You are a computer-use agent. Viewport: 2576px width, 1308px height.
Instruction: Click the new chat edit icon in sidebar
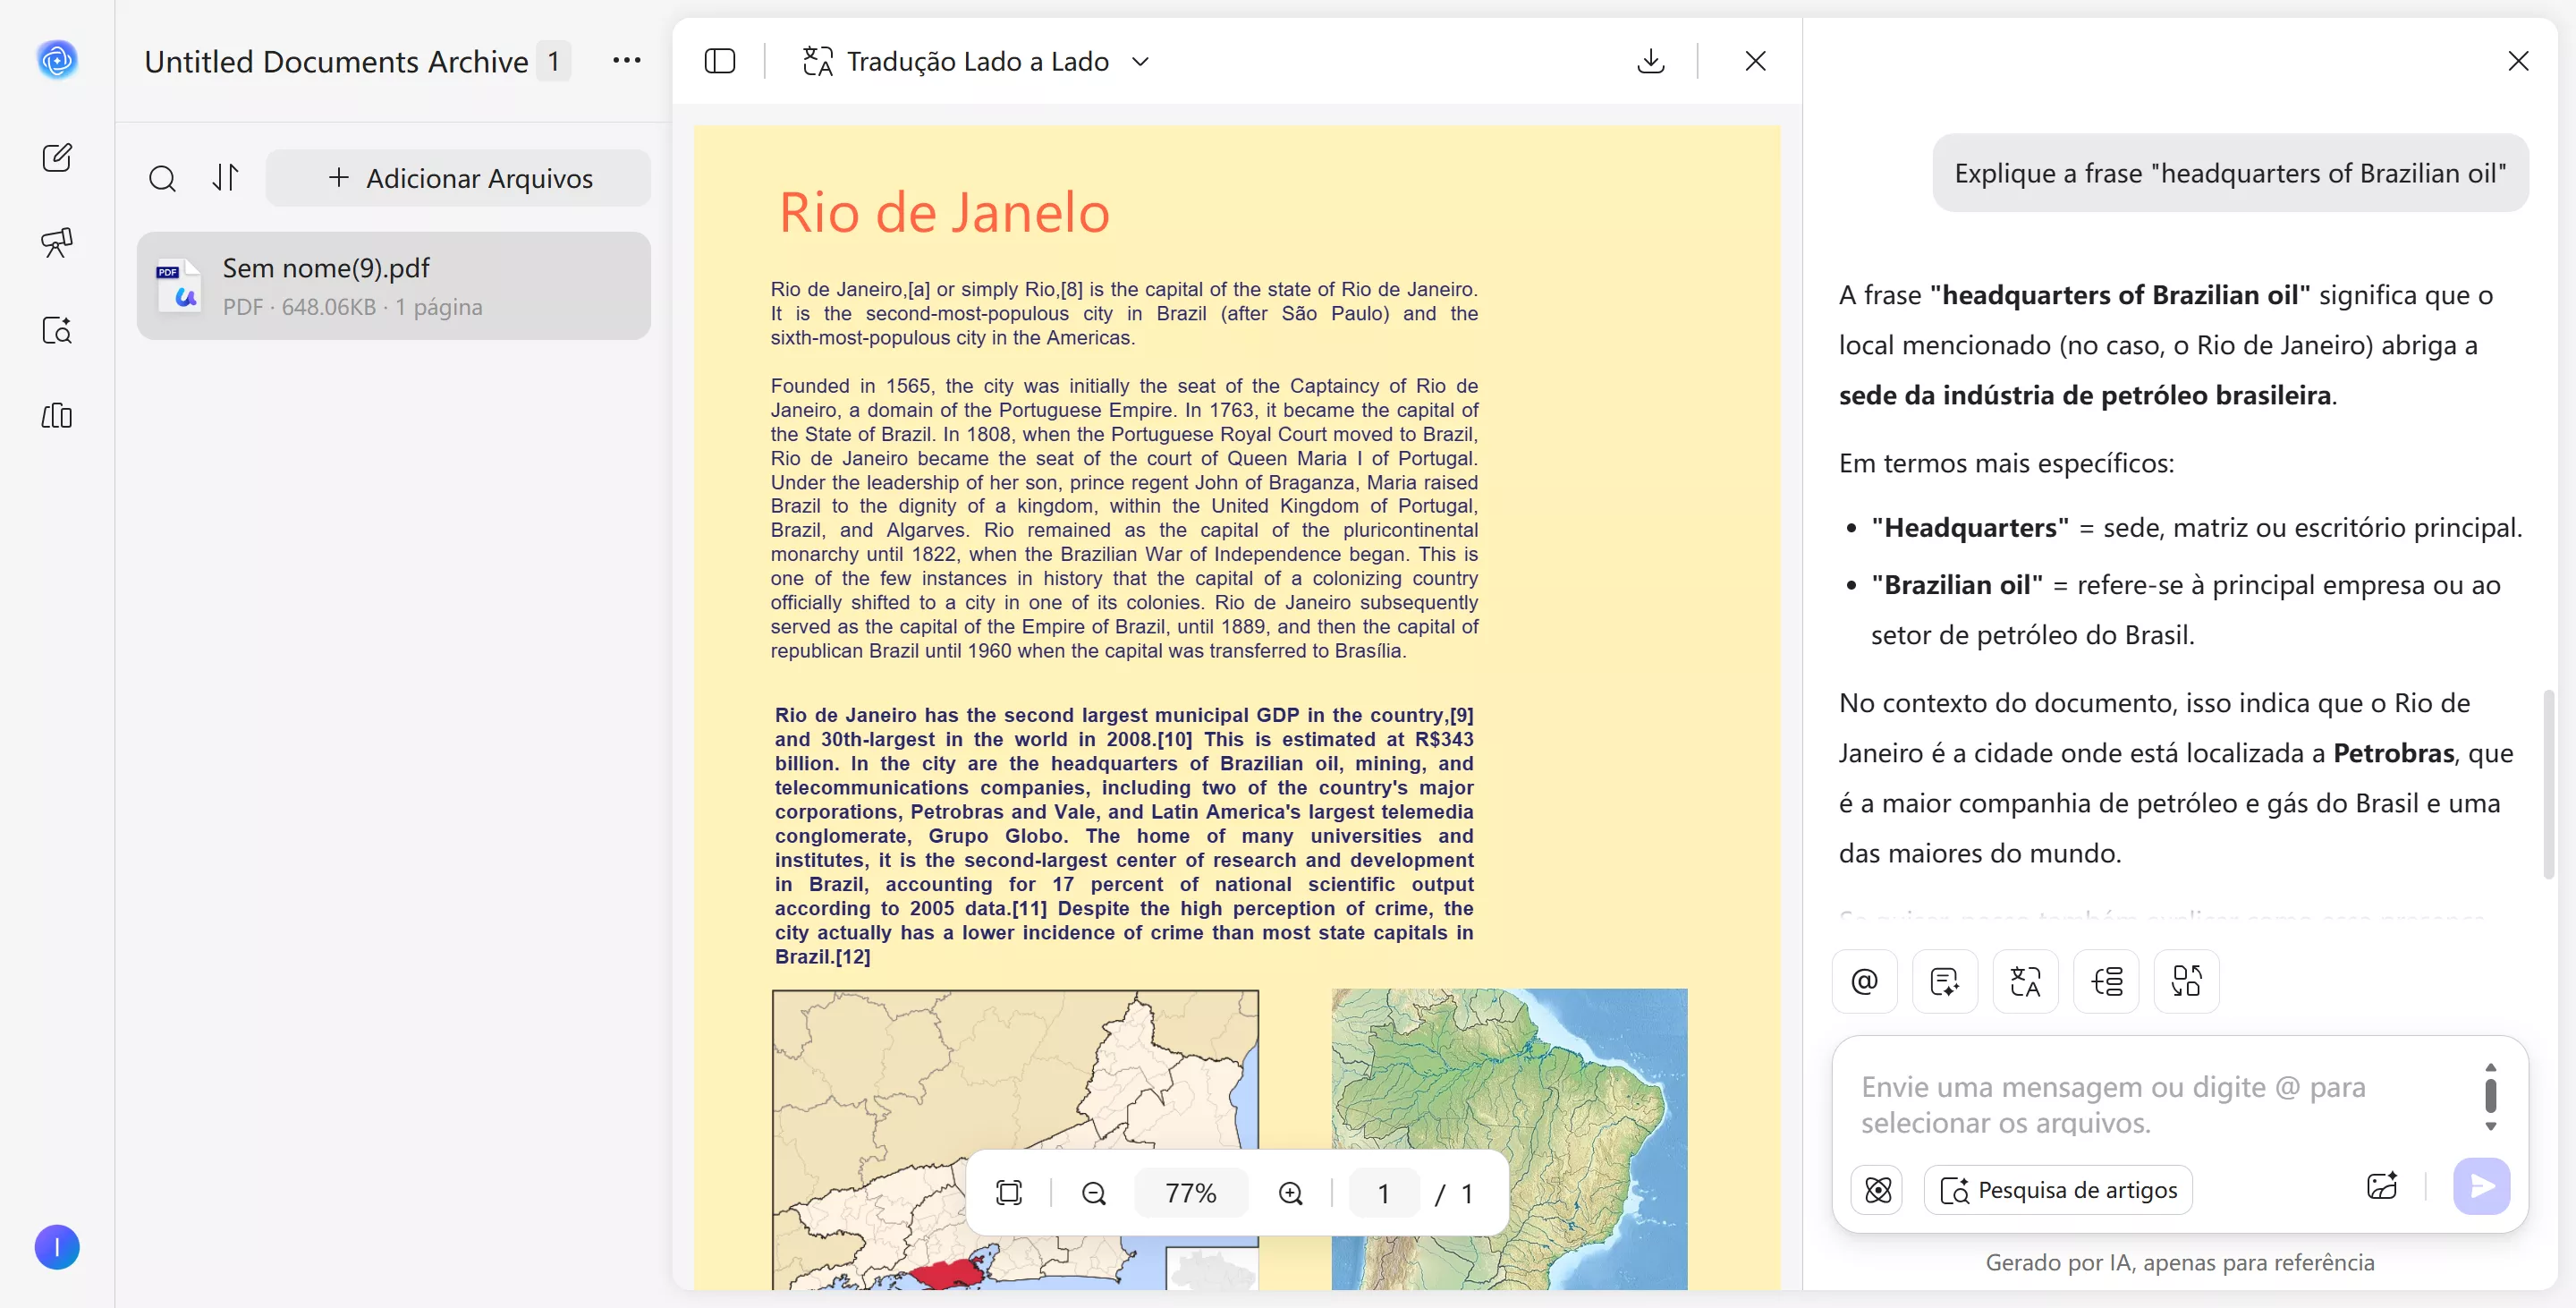tap(57, 157)
